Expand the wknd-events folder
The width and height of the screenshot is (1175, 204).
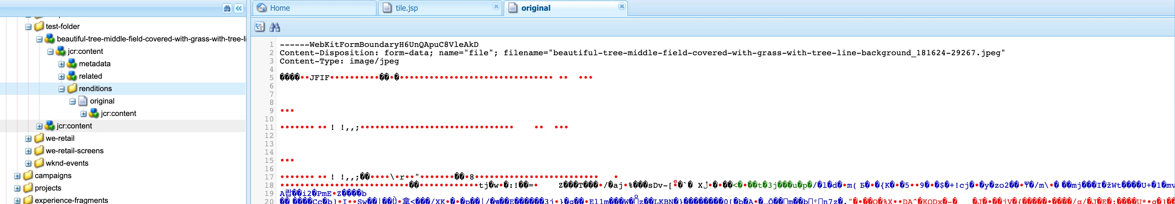(28, 163)
